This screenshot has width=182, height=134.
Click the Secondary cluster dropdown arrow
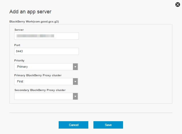pos(75,97)
